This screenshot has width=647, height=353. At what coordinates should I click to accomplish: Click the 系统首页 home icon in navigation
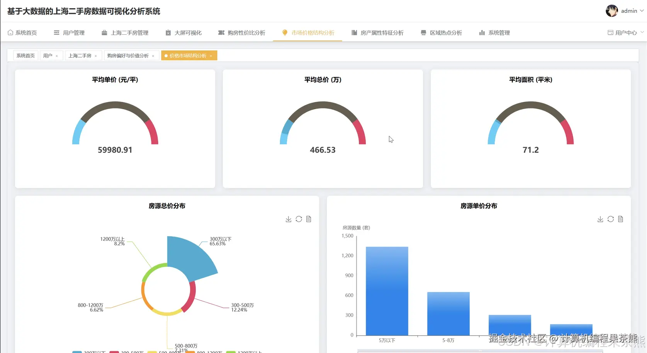pos(10,33)
